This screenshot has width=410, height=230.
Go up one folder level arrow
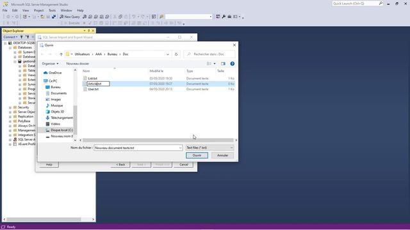pos(61,54)
